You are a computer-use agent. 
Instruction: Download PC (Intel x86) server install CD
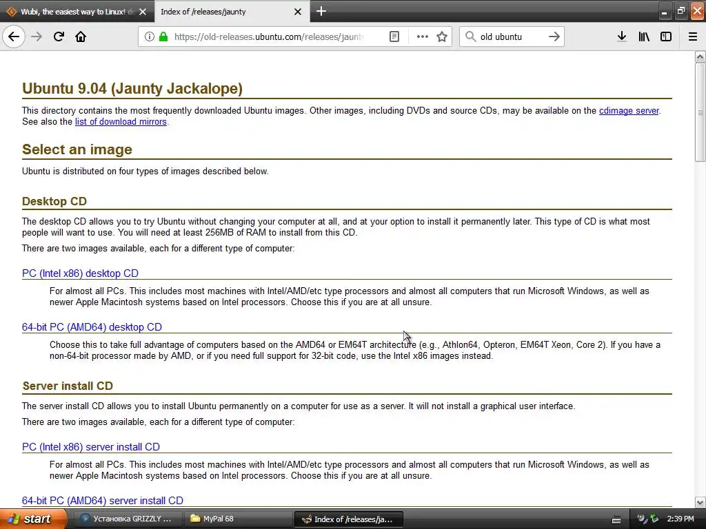tap(91, 446)
